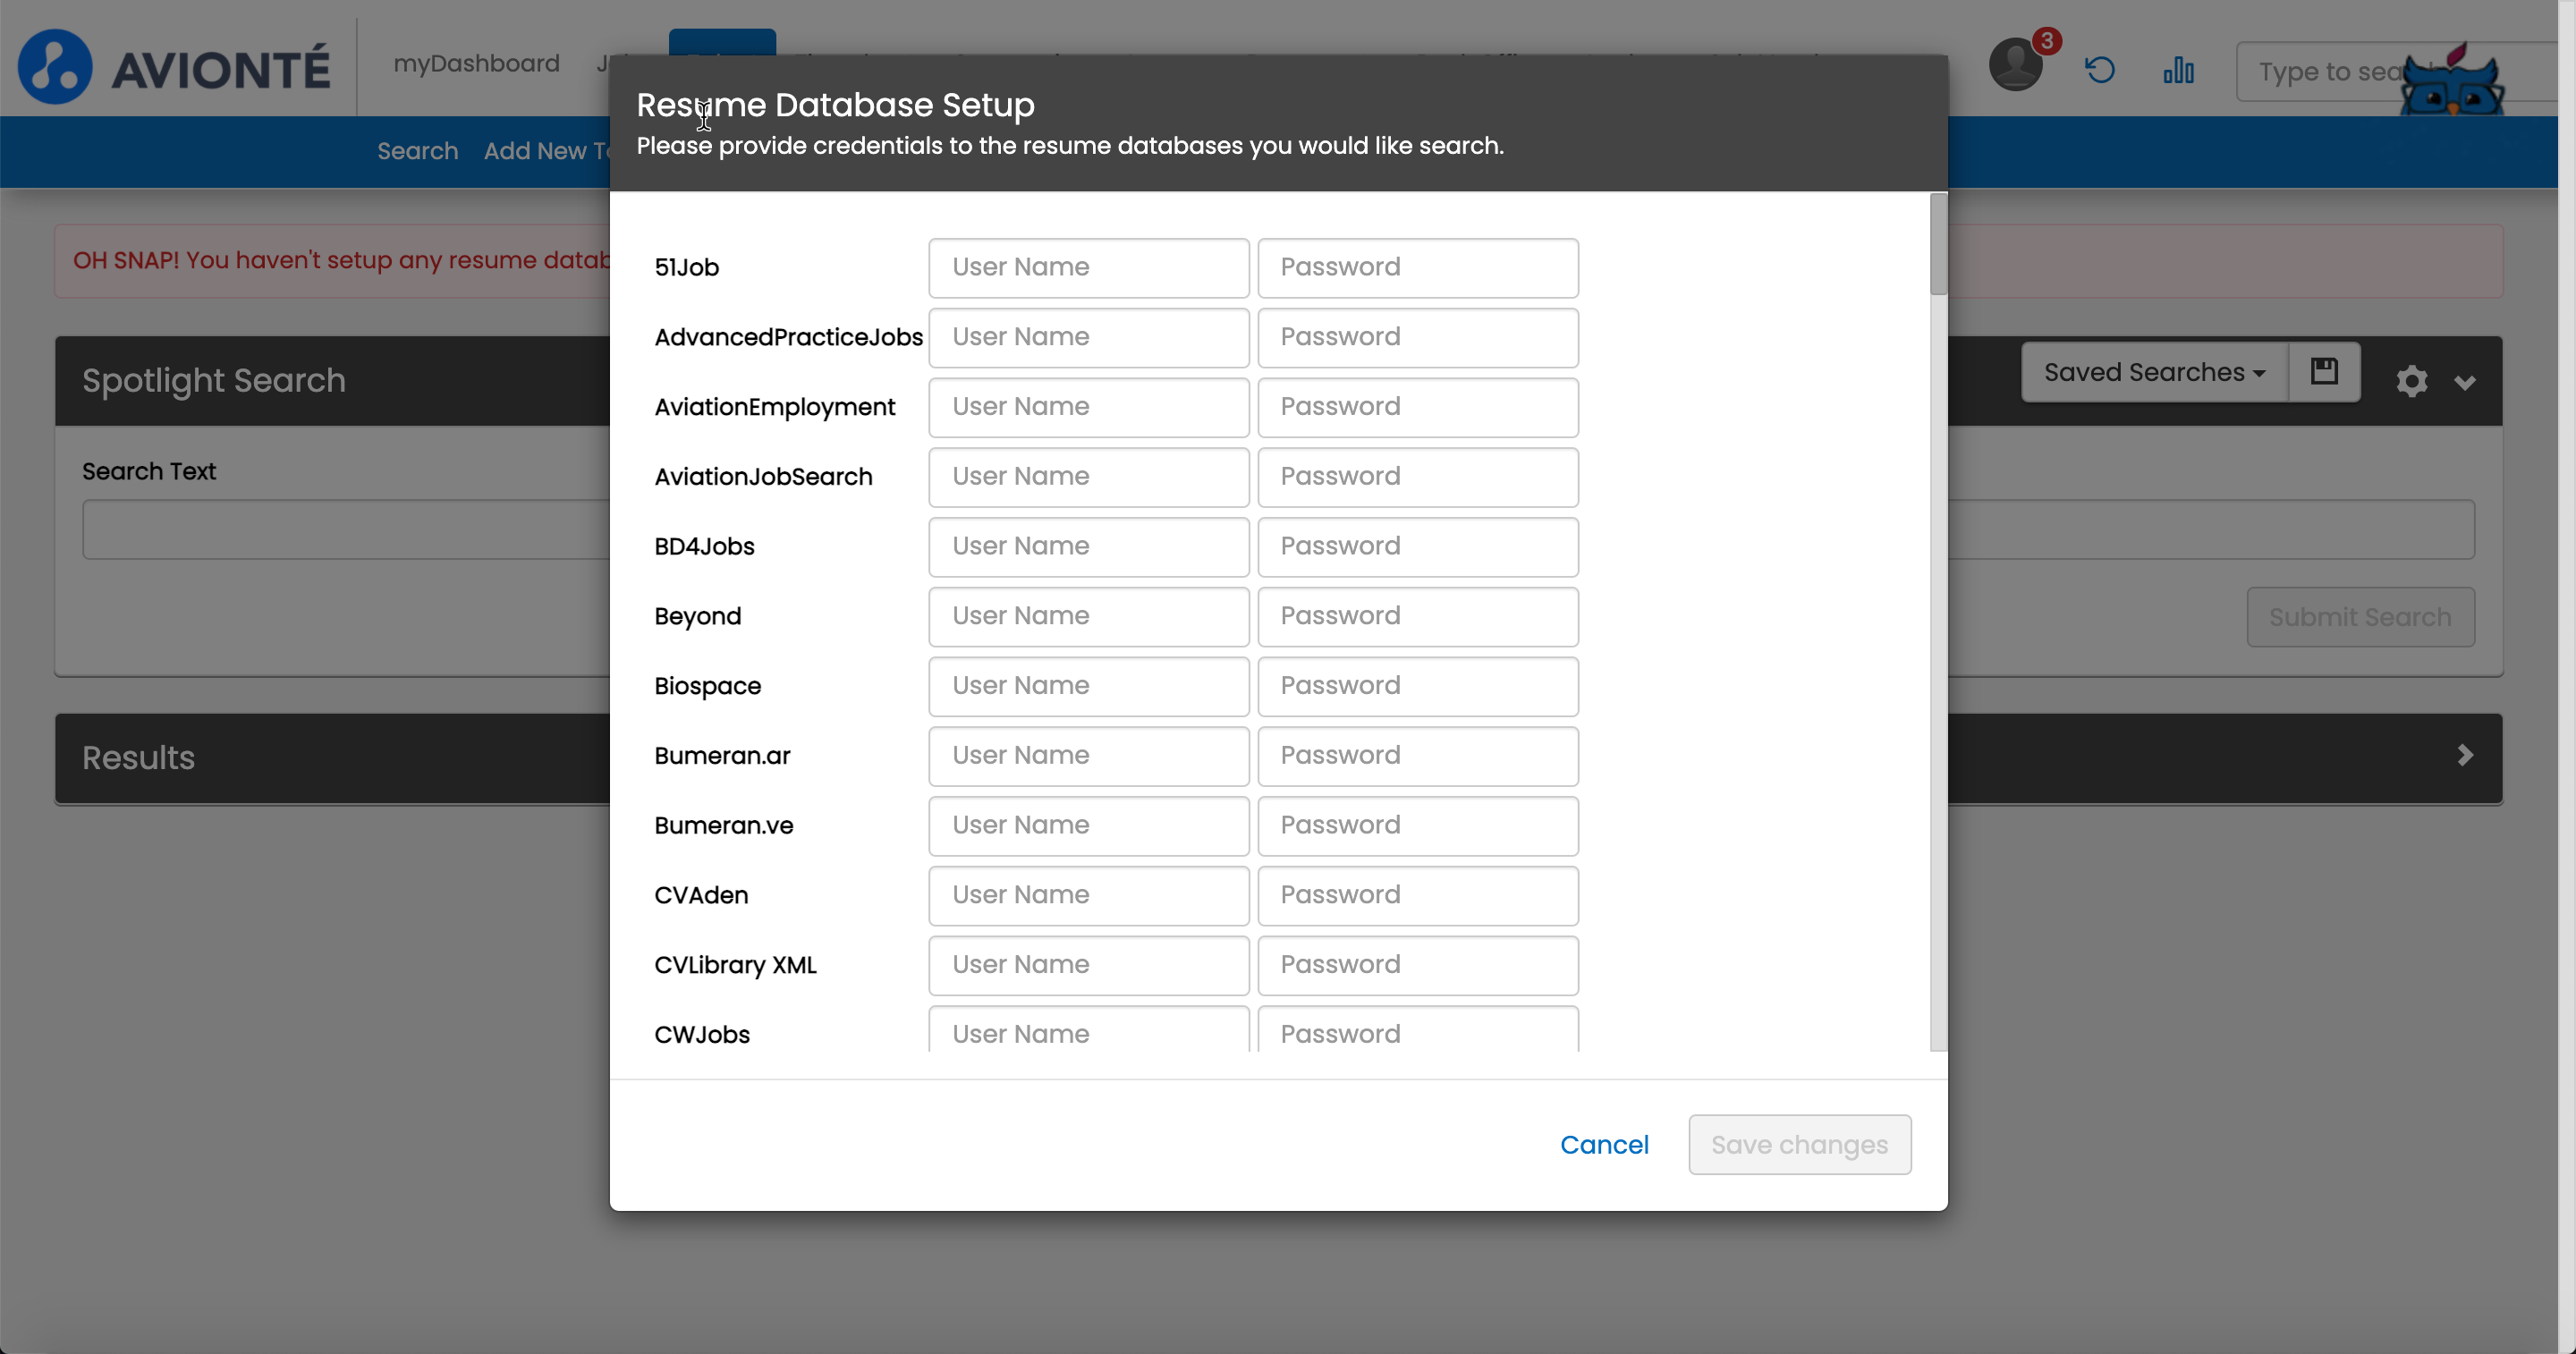Screen dimensions: 2576x1354
Task: Click the AdvancedPracticeJobs User Name field
Action: 1088,337
